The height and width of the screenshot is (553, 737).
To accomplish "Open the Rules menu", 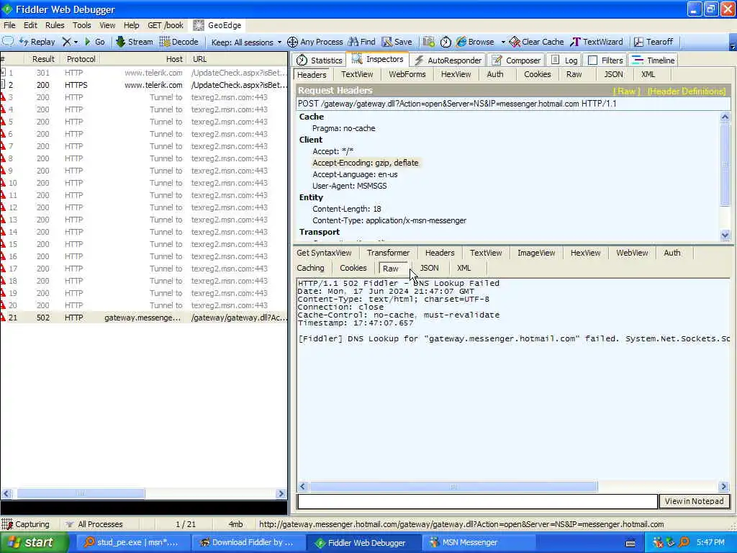I will [x=55, y=25].
